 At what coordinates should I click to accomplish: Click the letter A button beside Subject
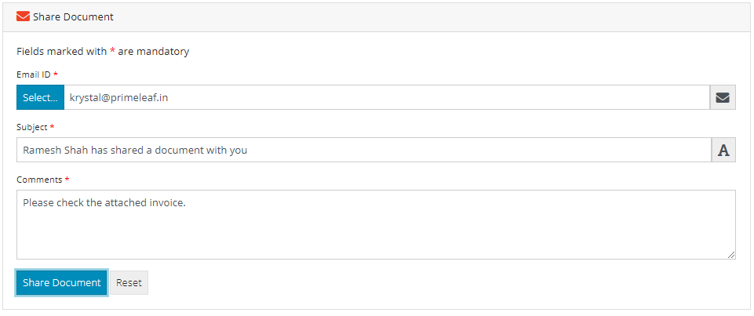click(x=723, y=151)
